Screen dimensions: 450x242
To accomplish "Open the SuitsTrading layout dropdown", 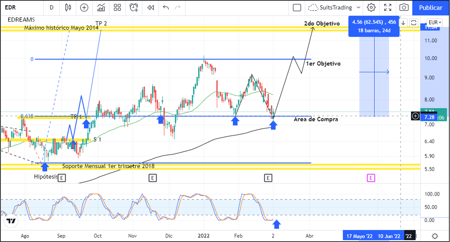I will tap(335, 8).
